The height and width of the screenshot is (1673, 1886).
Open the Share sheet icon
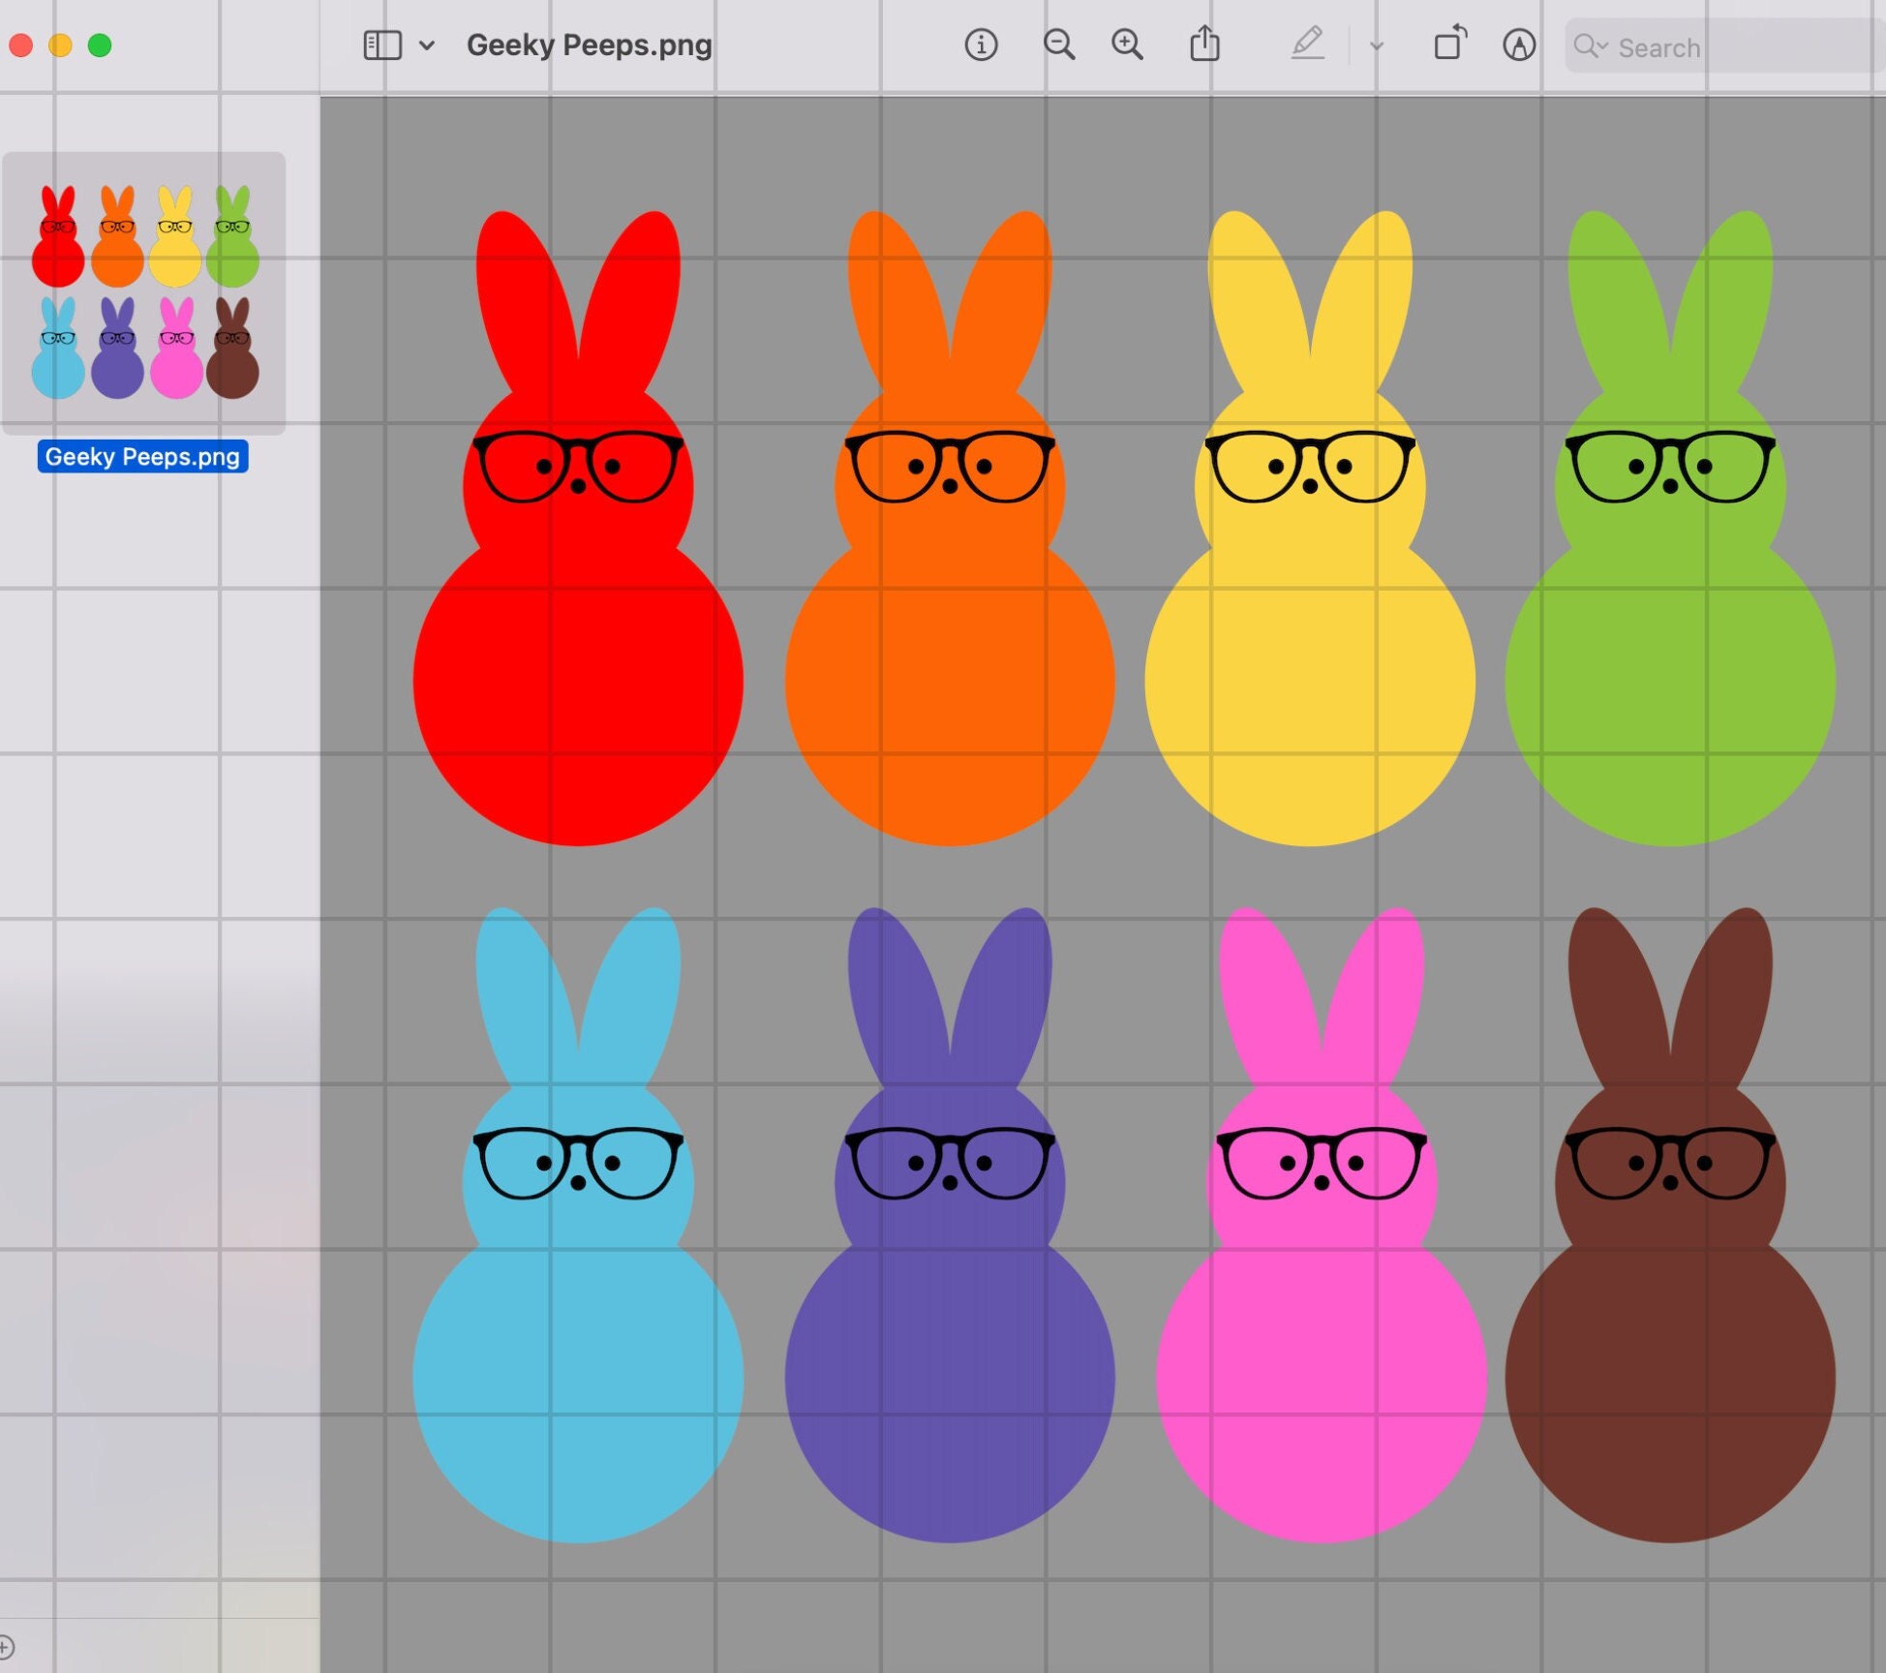click(x=1203, y=45)
